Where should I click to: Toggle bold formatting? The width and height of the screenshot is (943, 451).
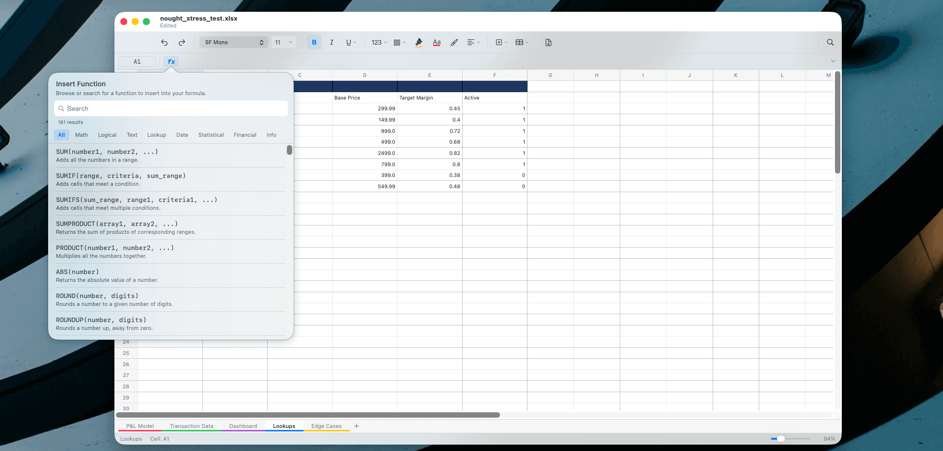pos(314,42)
